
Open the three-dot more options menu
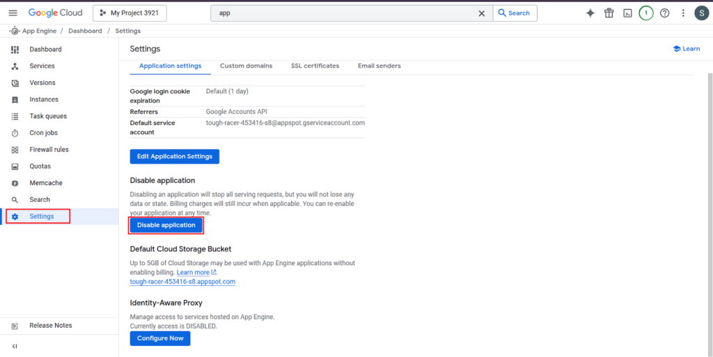682,13
